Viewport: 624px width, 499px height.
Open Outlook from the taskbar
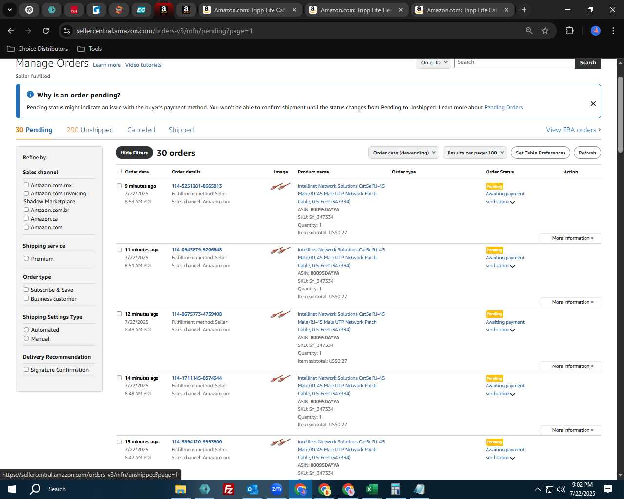tap(252, 489)
